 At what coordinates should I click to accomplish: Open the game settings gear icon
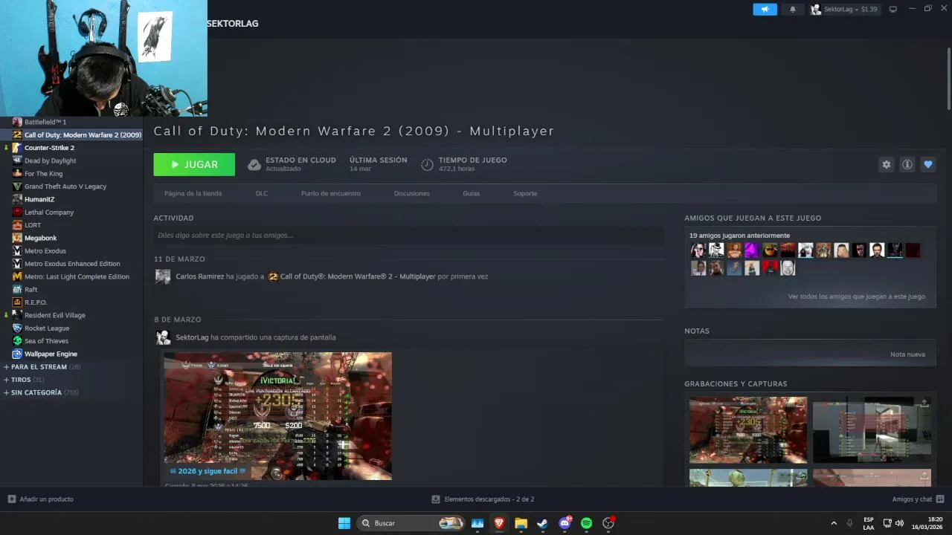pos(886,164)
